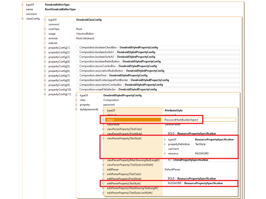Expand the Composition.dateTime config entry
Screen dimensions: 266x199
[x=113, y=75]
